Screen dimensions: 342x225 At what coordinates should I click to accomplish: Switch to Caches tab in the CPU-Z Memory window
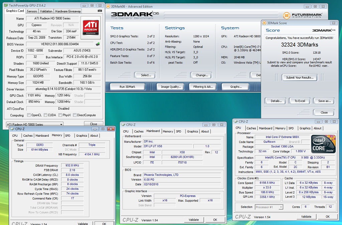(28, 136)
